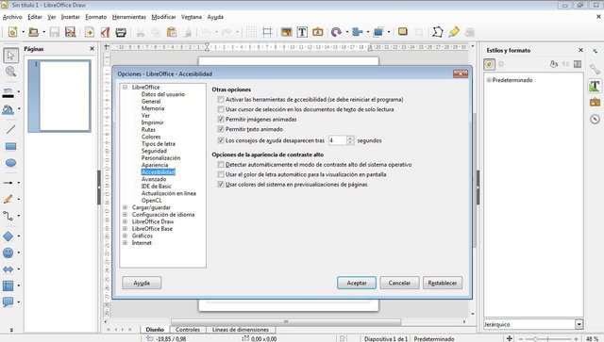Toggle the grid display icon
This screenshot has height=342, width=604.
[x=251, y=32]
